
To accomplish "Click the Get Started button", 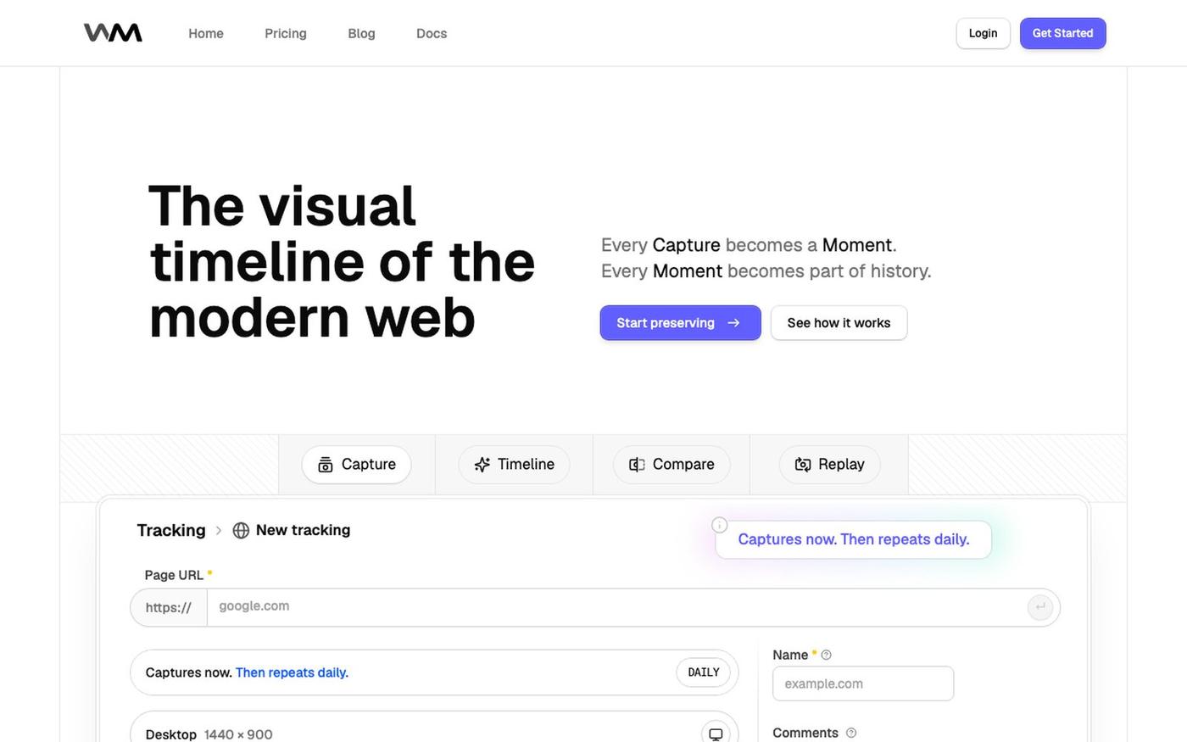I will [x=1062, y=33].
